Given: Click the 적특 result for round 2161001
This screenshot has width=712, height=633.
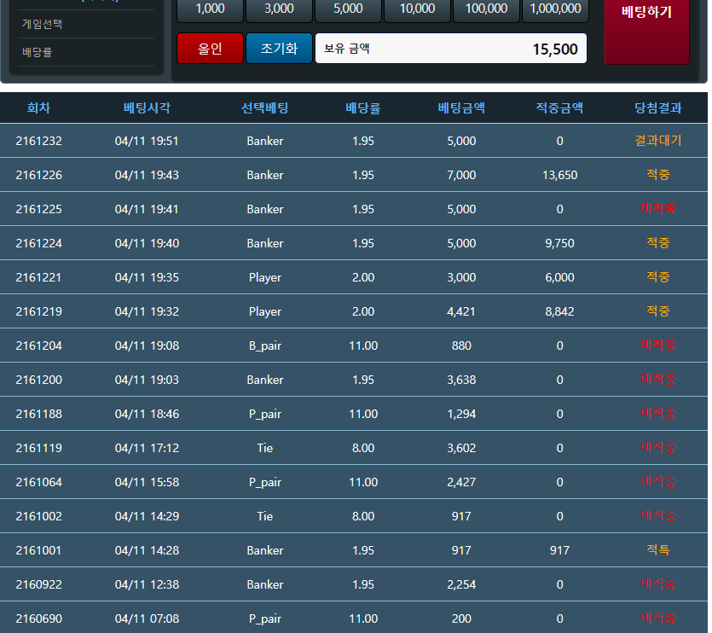Looking at the screenshot, I should [x=657, y=550].
